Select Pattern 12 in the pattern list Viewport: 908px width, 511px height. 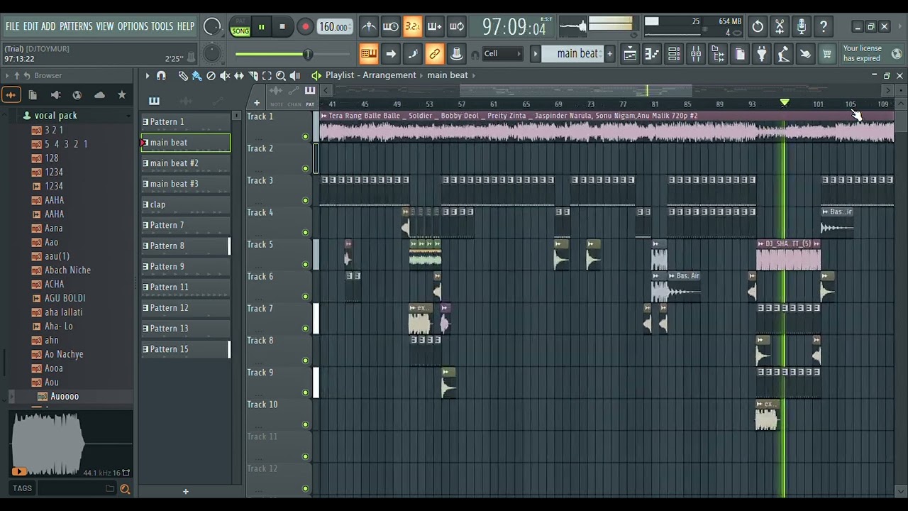pyautogui.click(x=186, y=308)
